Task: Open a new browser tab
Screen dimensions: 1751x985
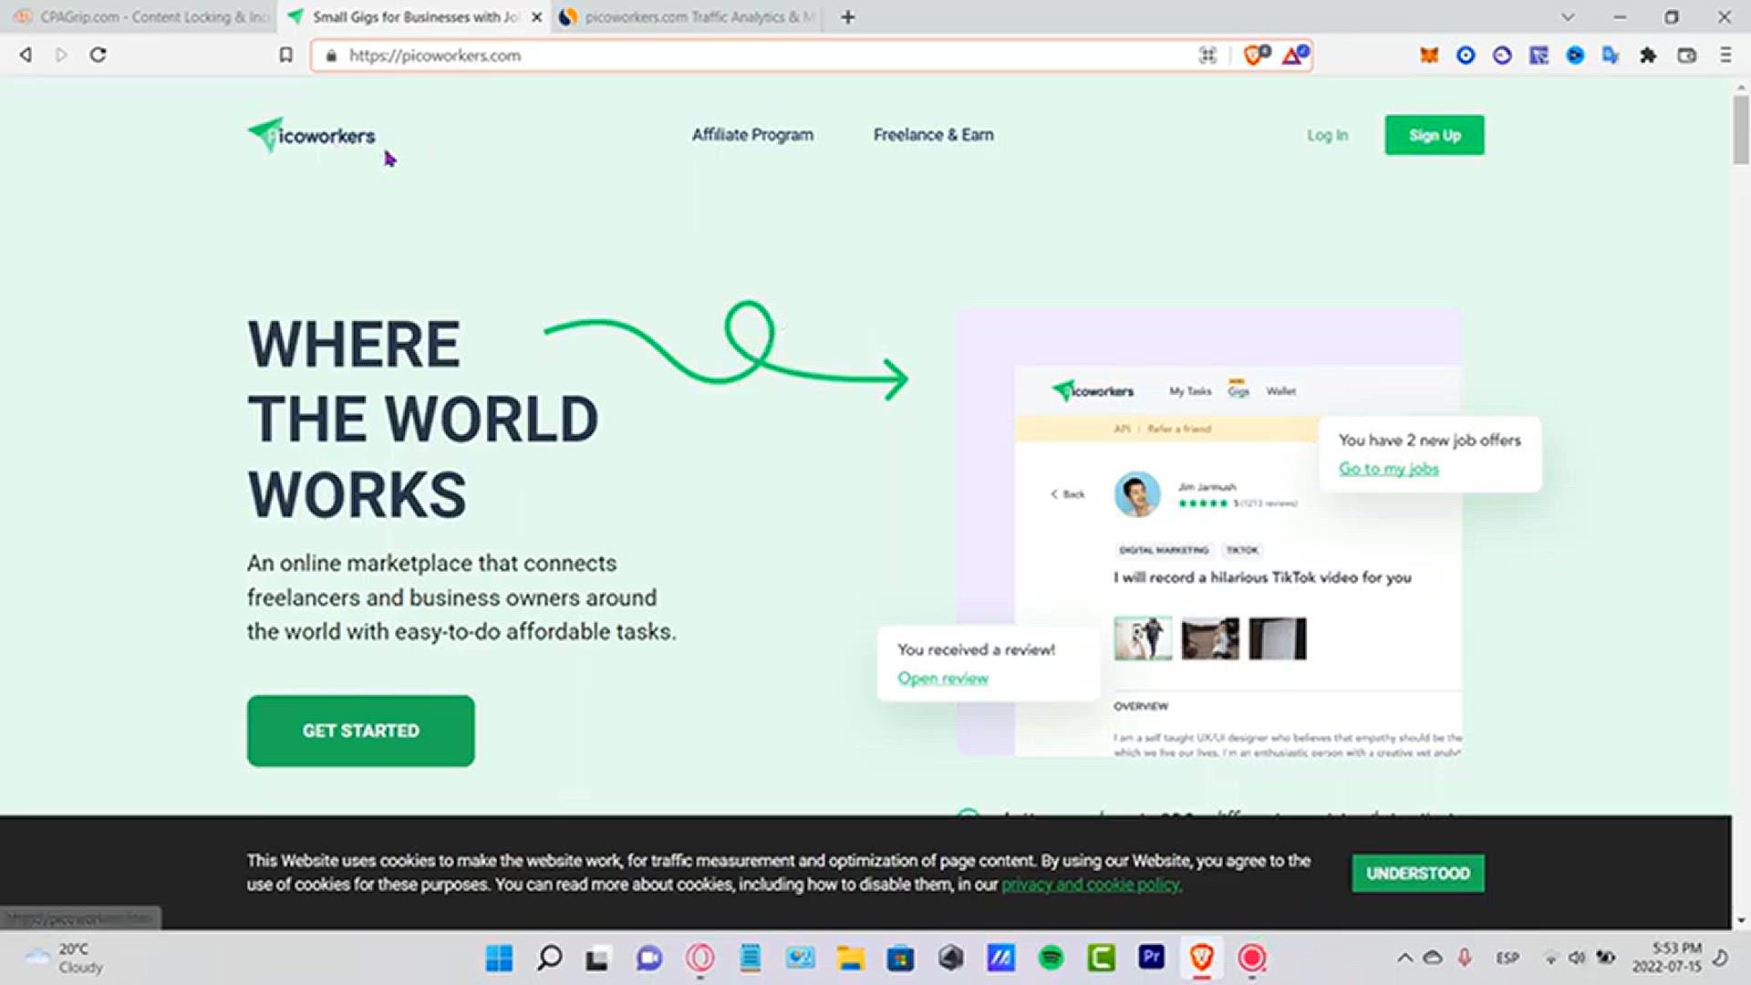Action: coord(848,16)
